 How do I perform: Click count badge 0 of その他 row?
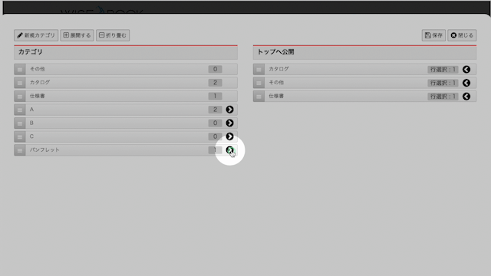[215, 69]
